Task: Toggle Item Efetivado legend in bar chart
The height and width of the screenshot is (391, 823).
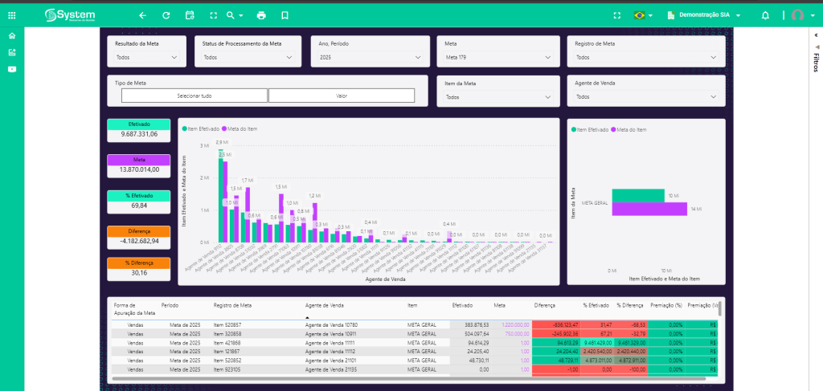Action: click(x=204, y=128)
